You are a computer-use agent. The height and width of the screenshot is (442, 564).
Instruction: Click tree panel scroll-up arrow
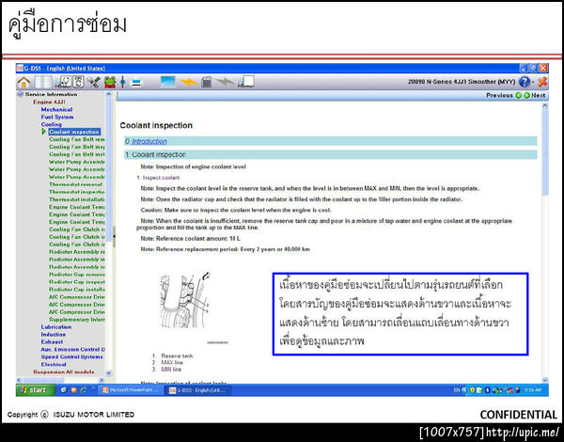click(x=108, y=94)
